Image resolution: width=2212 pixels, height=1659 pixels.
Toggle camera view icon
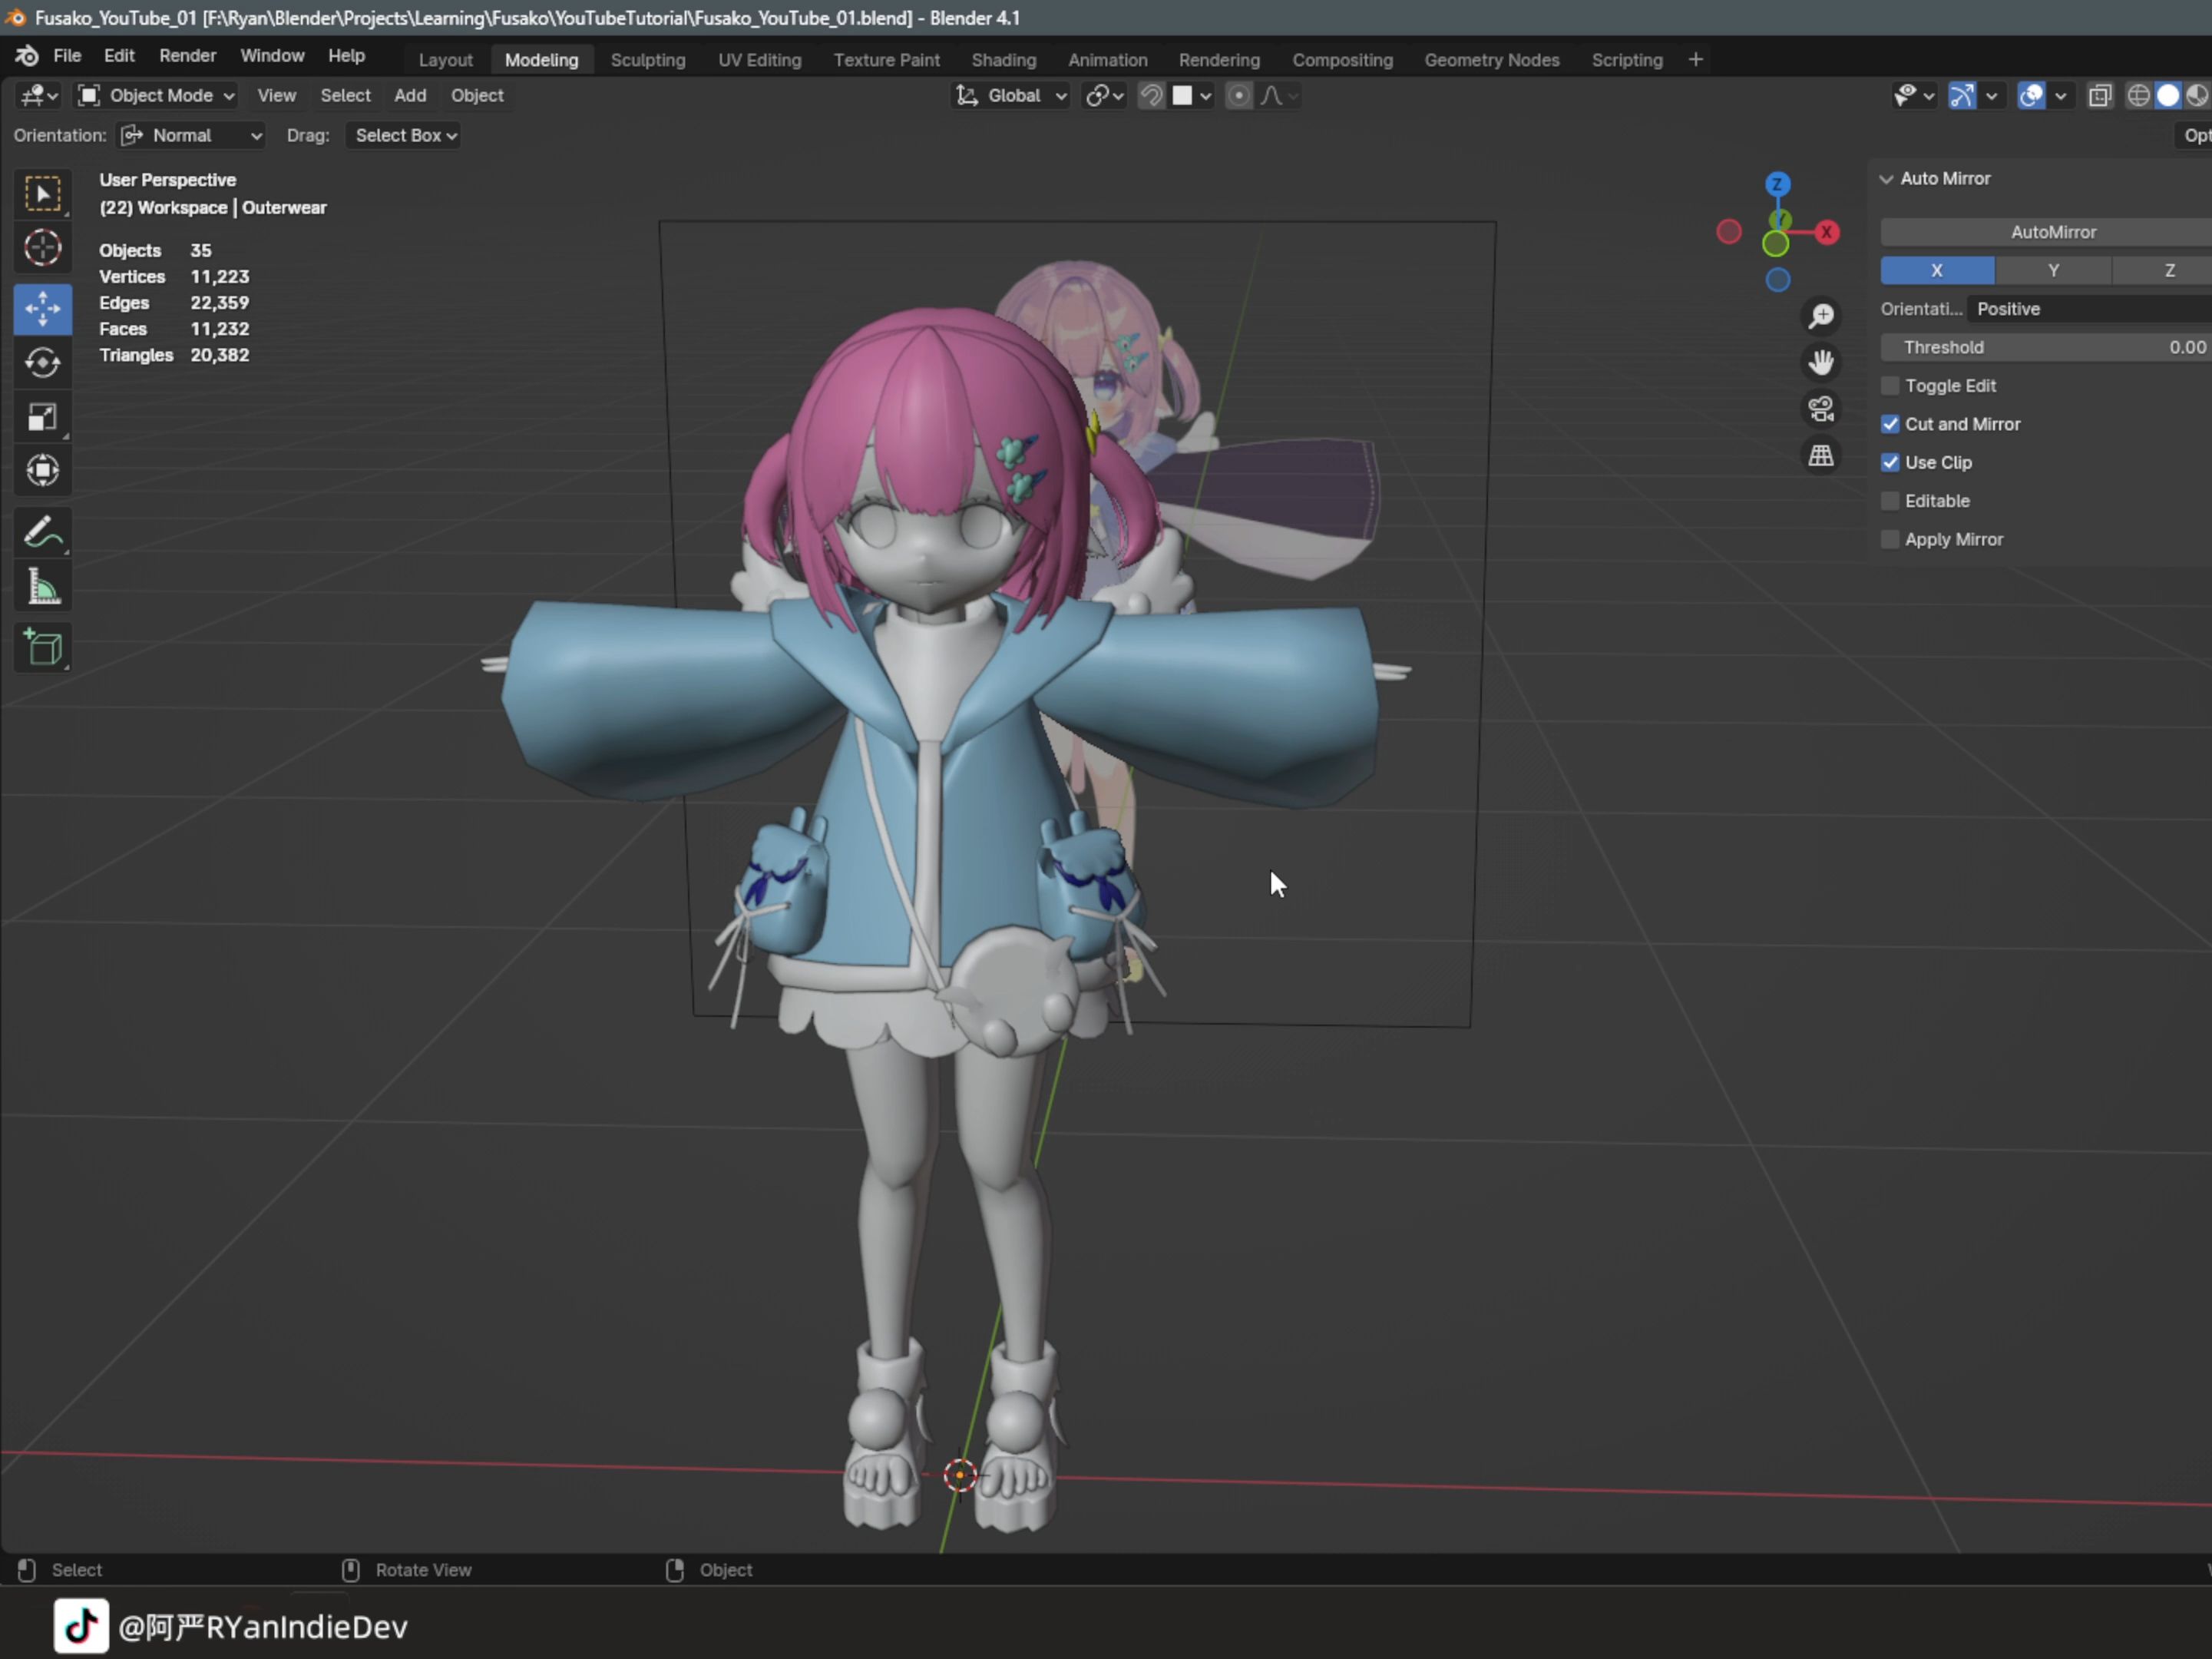pyautogui.click(x=1820, y=409)
